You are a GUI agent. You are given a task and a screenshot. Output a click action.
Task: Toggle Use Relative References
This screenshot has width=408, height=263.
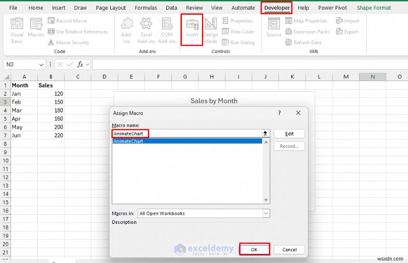pyautogui.click(x=78, y=32)
